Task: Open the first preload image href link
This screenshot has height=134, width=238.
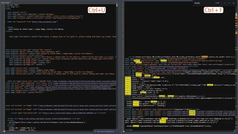Action: [77, 106]
